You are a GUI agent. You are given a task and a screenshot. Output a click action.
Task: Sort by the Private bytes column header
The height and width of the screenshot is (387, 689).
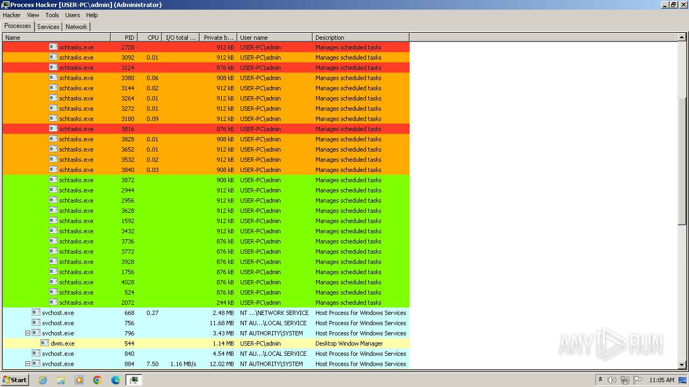coord(218,38)
